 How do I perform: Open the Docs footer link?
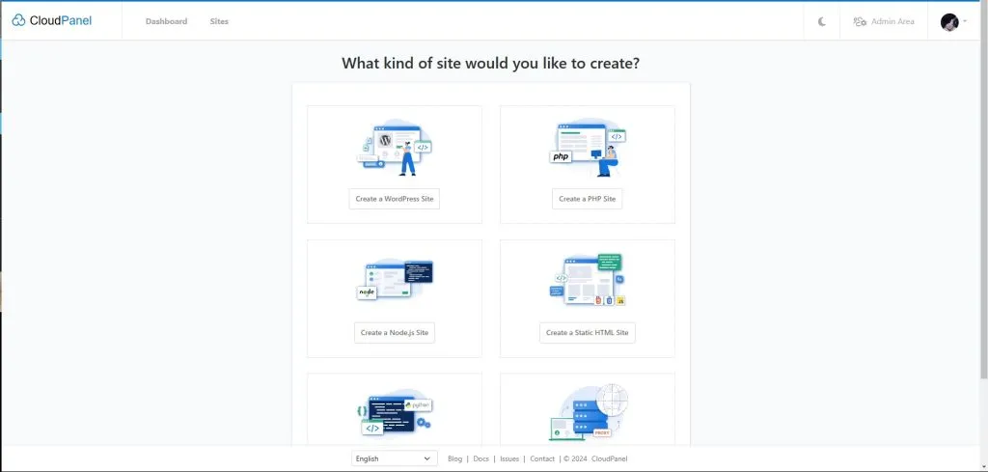(x=480, y=458)
